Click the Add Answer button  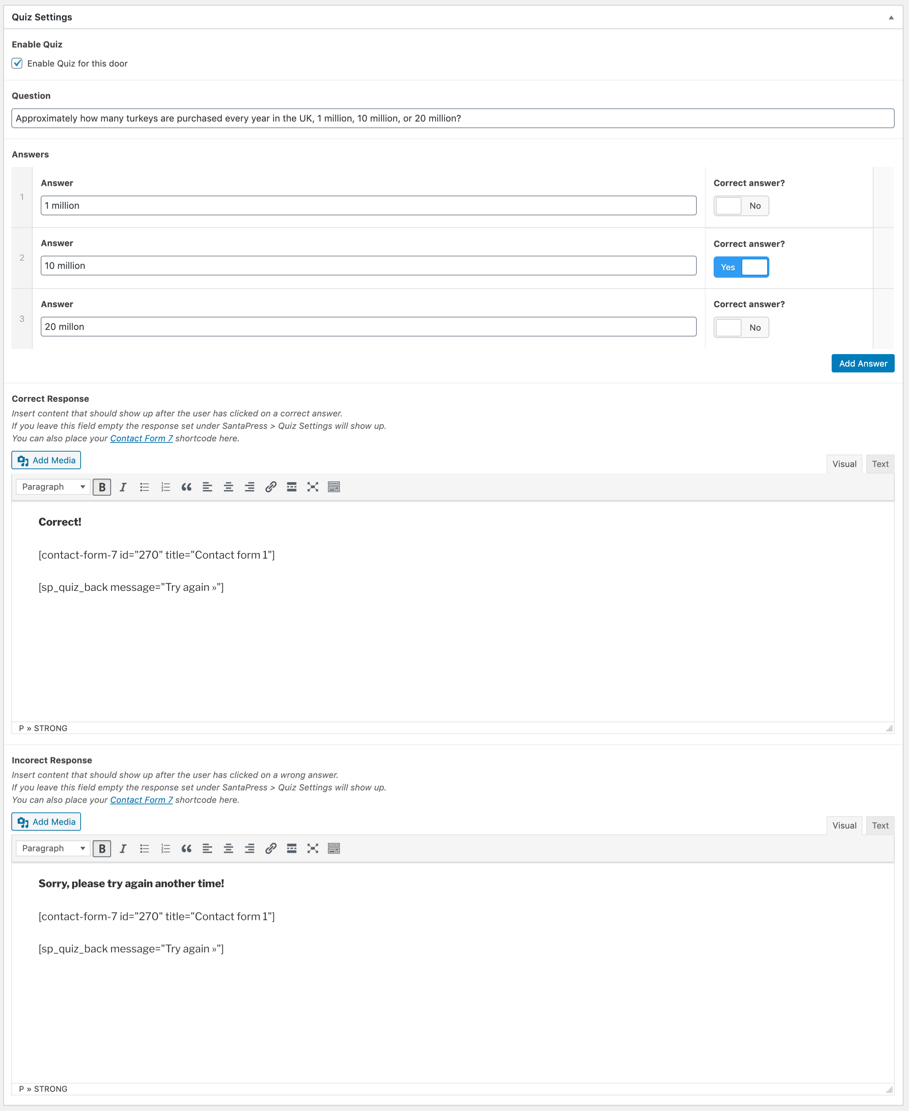click(x=862, y=363)
